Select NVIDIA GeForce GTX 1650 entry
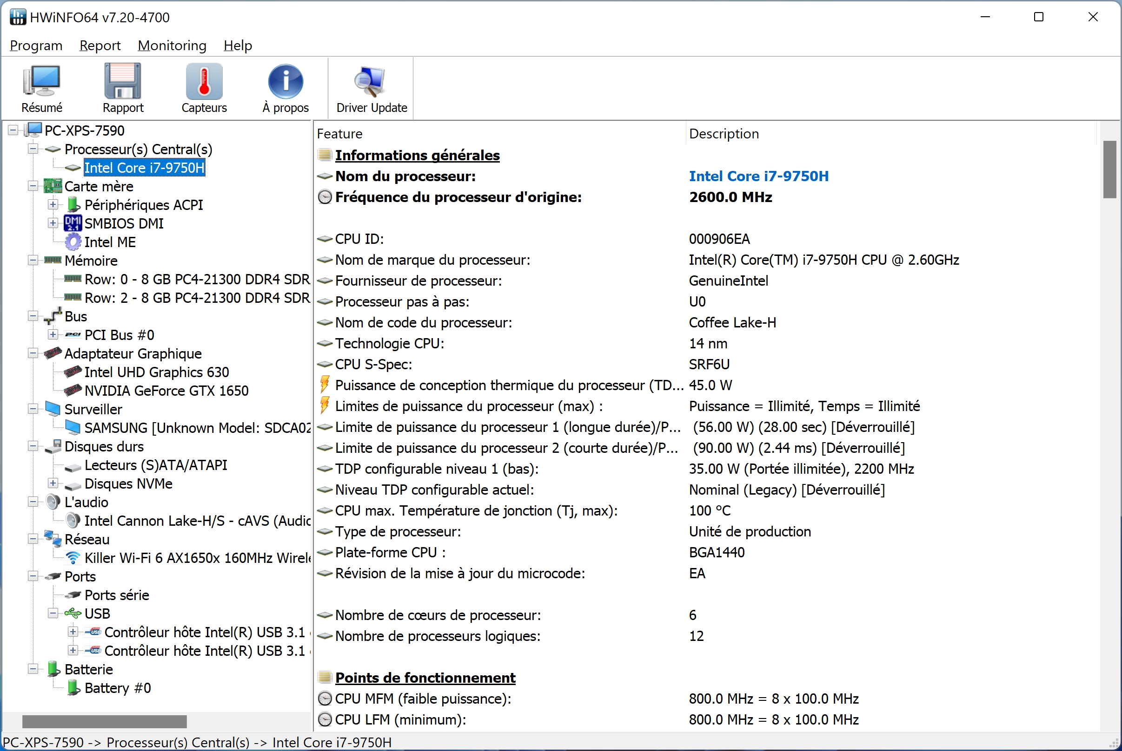 coord(166,391)
